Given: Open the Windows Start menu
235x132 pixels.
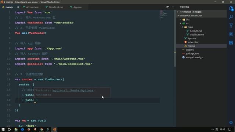Looking at the screenshot, I should point(3,129).
